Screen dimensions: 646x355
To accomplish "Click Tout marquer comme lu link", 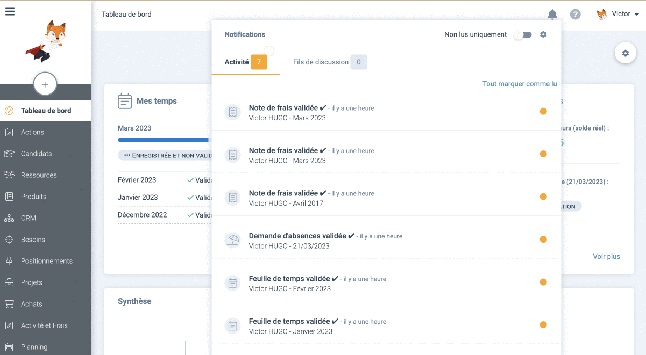I will click(520, 84).
